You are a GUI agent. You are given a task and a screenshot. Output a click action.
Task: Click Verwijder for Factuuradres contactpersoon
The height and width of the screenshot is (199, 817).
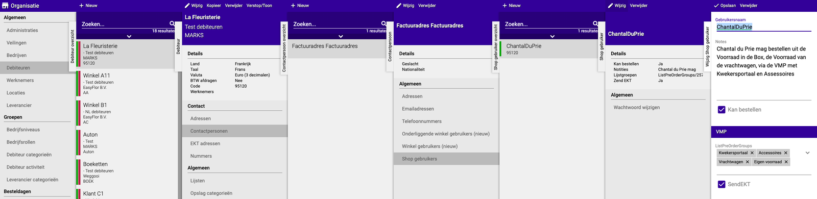coord(427,6)
